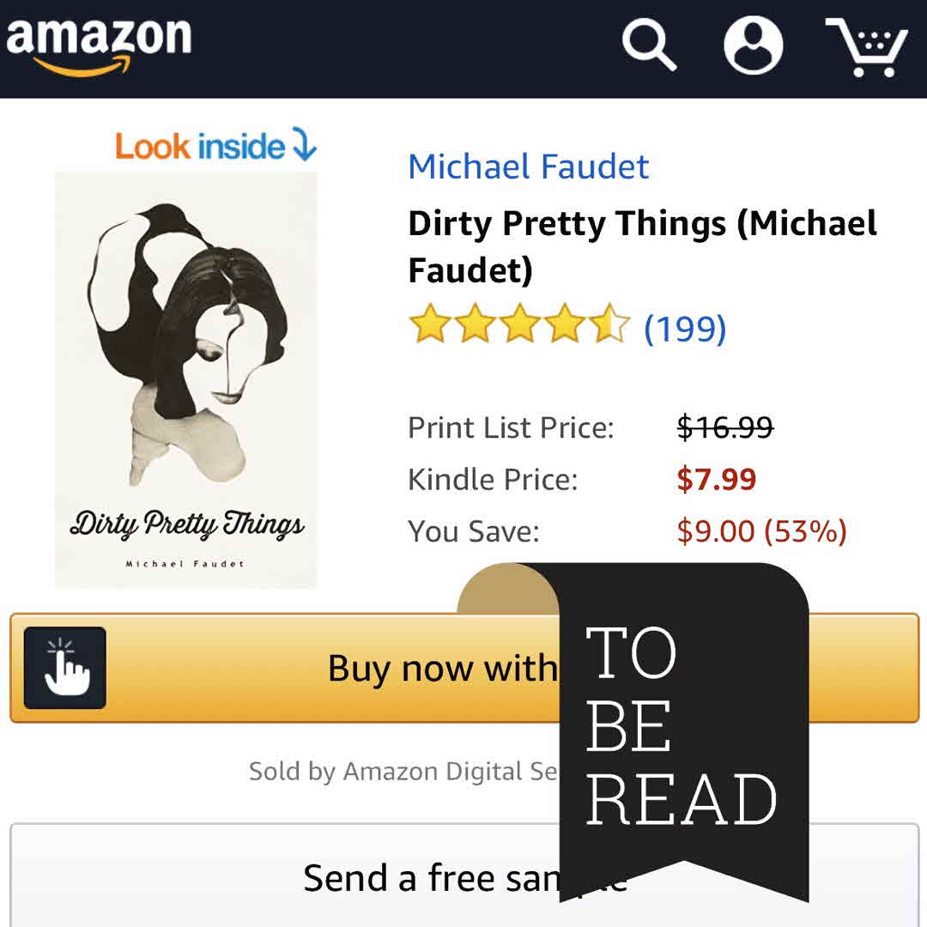Image resolution: width=927 pixels, height=927 pixels.
Task: Open the Michael Faudet author link
Action: tap(528, 167)
